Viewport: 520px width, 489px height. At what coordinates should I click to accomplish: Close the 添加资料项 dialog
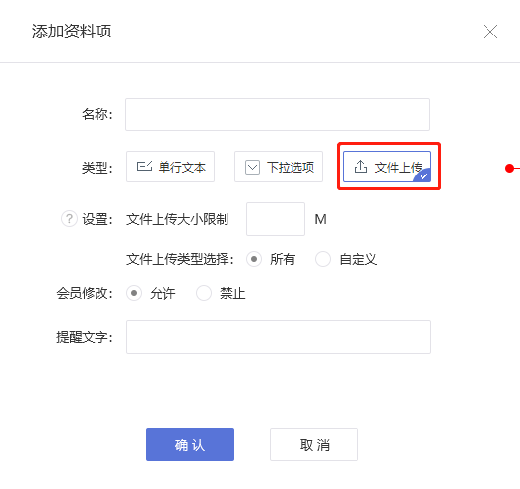coord(490,32)
